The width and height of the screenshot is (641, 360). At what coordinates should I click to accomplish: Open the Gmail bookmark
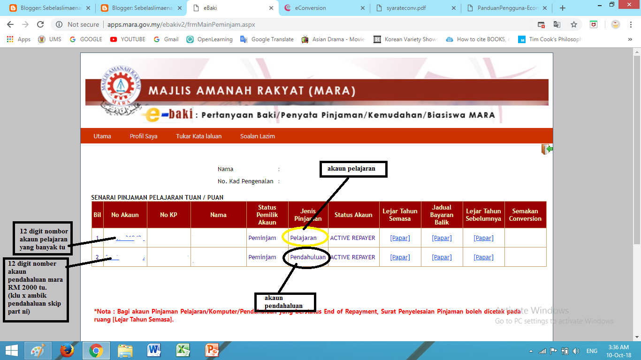tap(166, 39)
